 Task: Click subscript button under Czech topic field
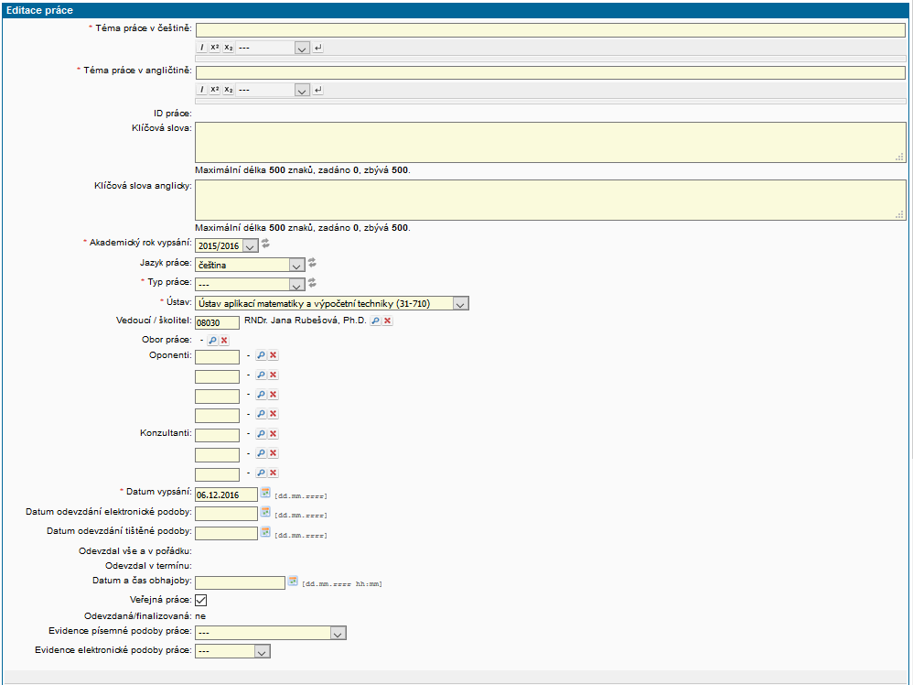pos(229,48)
